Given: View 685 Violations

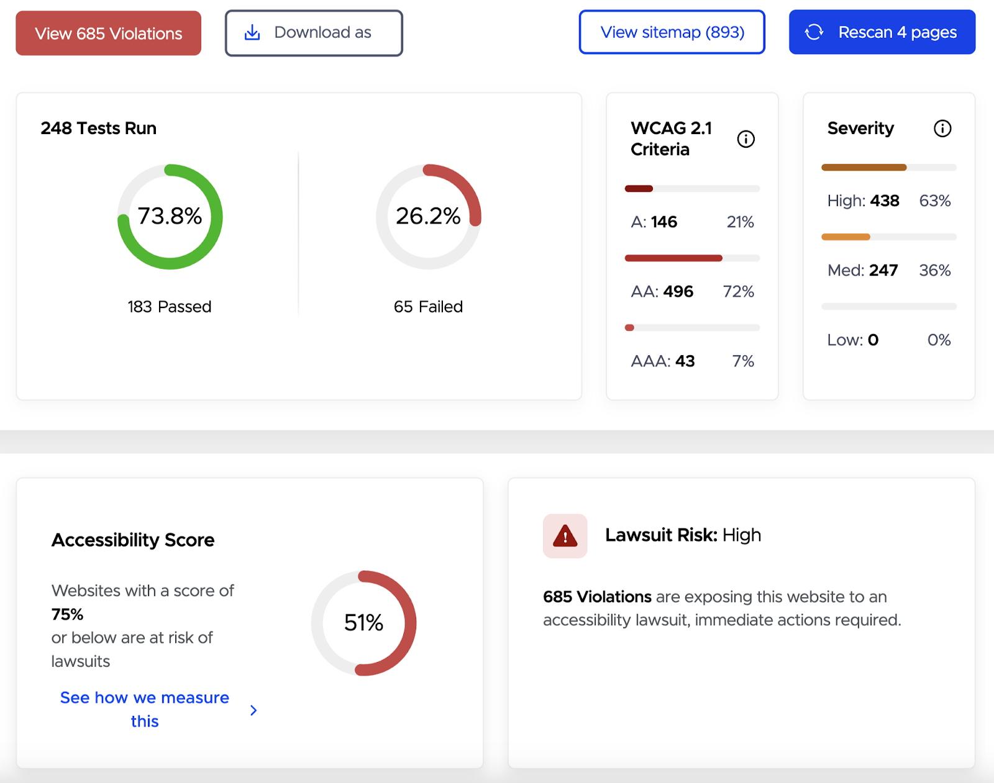Looking at the screenshot, I should click(108, 33).
